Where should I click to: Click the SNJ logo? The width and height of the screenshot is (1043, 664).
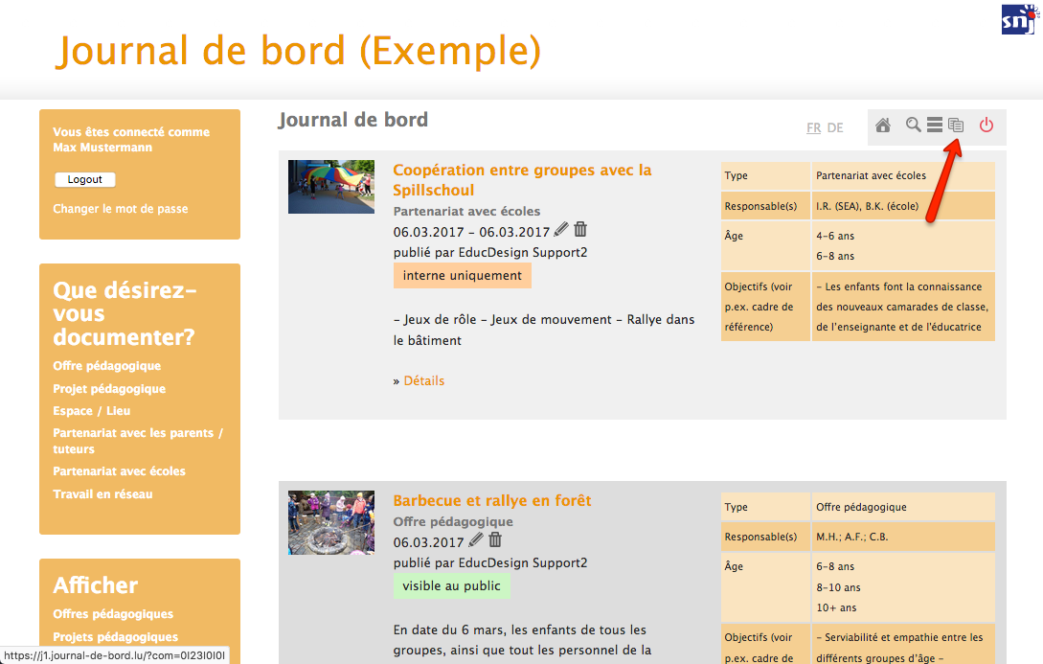point(1018,19)
